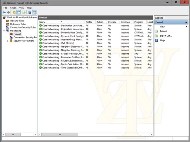
Task: Toggle the Show/Hide Console Tree toolbar icon
Action: coord(19,12)
